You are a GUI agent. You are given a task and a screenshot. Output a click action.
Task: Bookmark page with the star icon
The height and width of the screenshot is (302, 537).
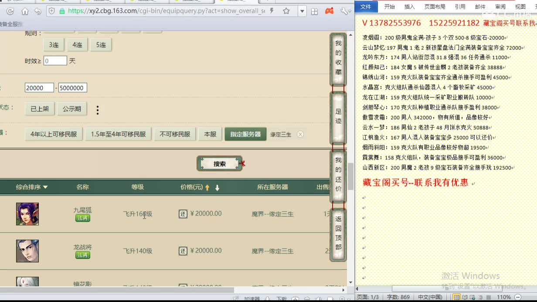coord(286,11)
